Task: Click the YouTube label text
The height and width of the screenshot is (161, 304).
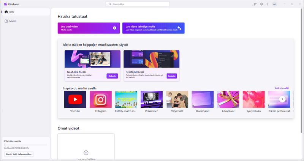Action: coord(75,111)
